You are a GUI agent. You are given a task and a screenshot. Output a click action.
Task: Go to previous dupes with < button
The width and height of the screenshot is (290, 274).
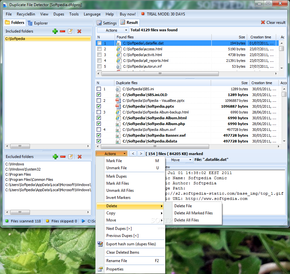tap(133, 153)
